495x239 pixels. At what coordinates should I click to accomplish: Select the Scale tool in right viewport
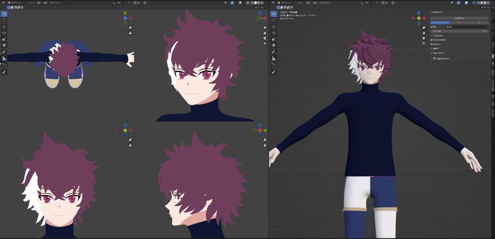tap(274, 39)
